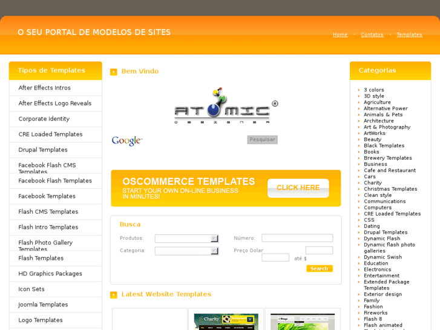440x330 pixels.
Task: Open the Computers category
Action: (x=378, y=208)
